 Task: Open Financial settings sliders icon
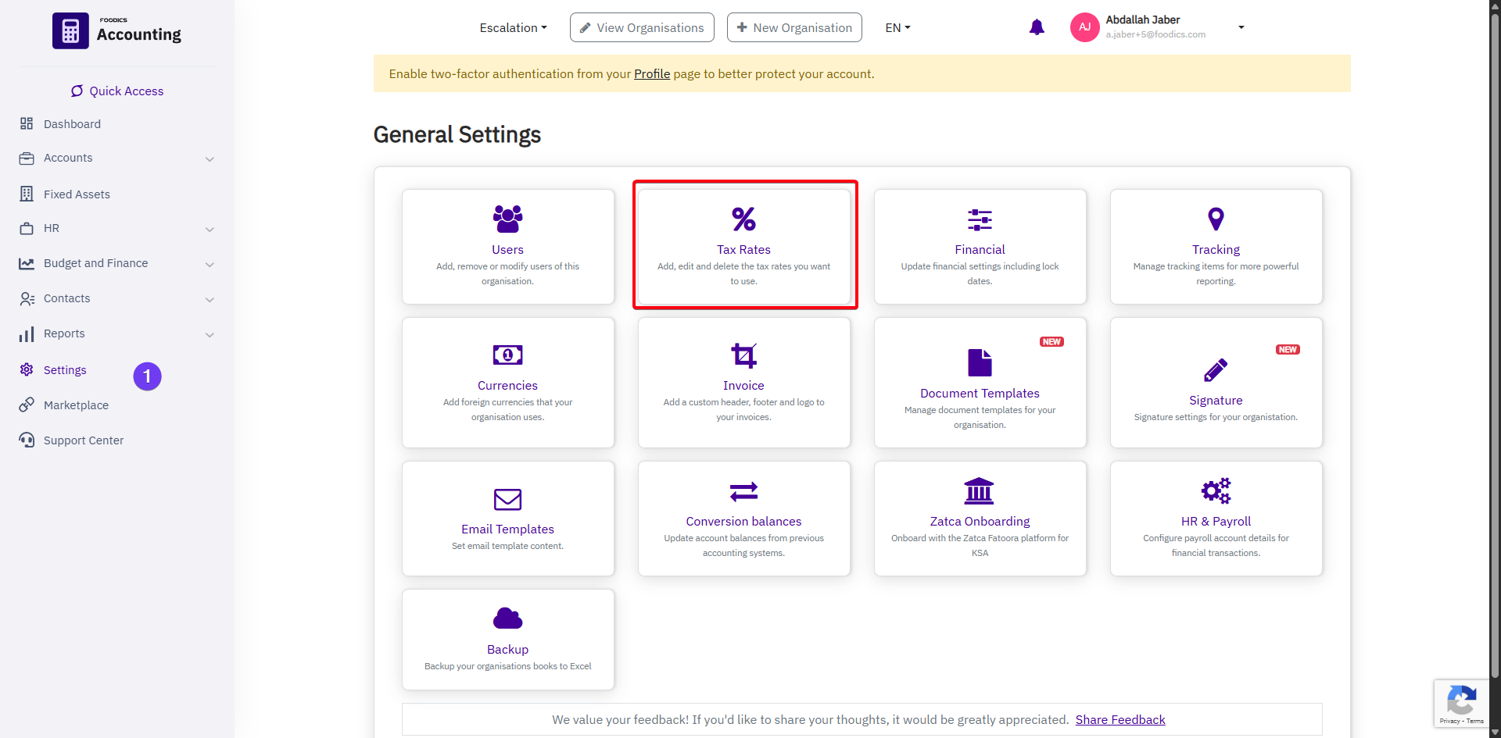980,220
